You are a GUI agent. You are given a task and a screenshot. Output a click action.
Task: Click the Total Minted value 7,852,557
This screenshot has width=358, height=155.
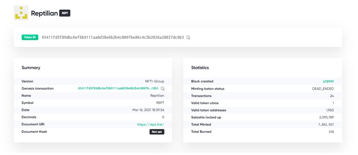[326, 125]
